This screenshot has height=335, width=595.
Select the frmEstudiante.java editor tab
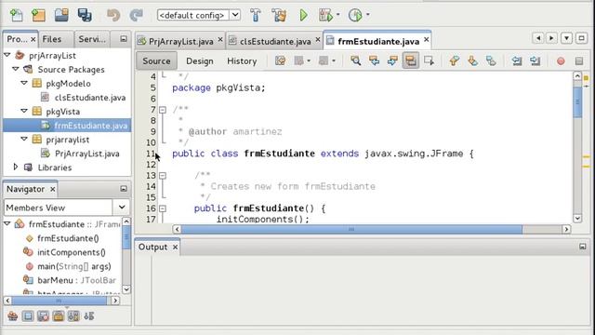point(378,41)
